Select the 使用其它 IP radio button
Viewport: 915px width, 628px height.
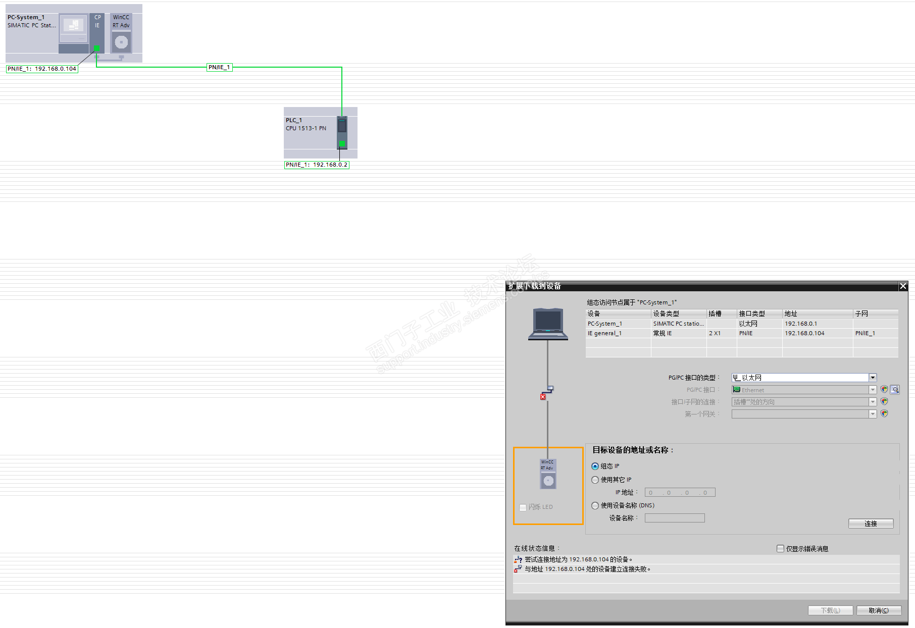tap(595, 480)
